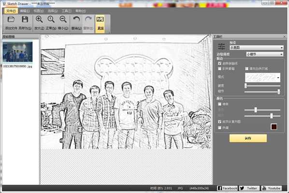The width and height of the screenshot is (289, 193).
Task: Click the Add File folder icon
Action: point(11,19)
